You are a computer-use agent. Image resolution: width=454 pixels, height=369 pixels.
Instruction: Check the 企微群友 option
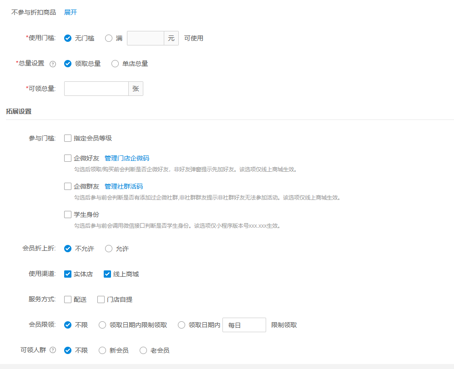tap(67, 186)
